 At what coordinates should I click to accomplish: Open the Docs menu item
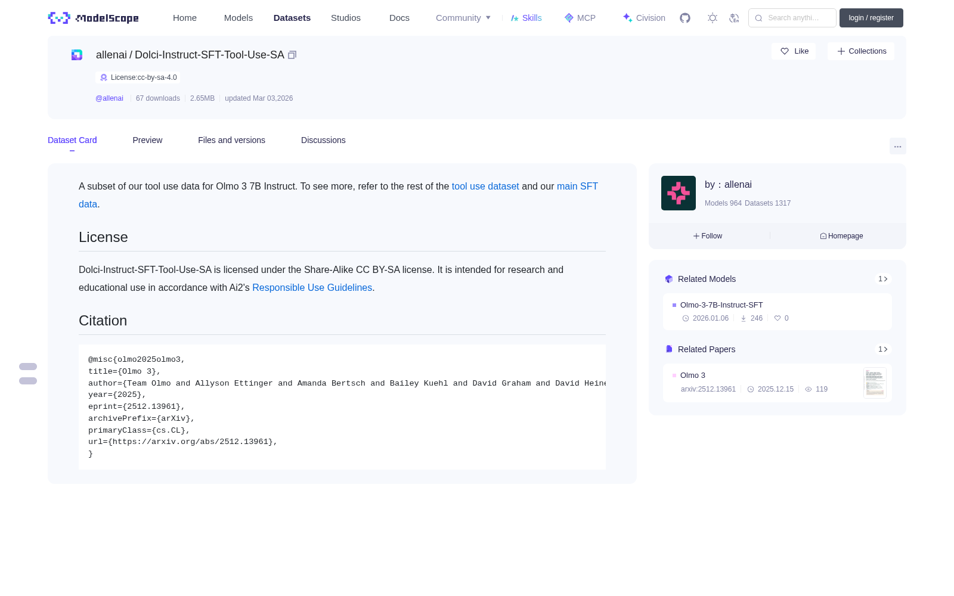point(399,18)
